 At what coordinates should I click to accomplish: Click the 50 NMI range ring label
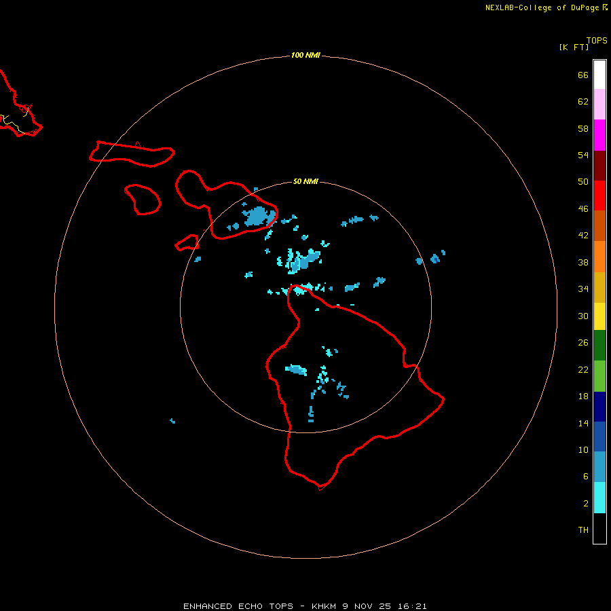pyautogui.click(x=305, y=181)
